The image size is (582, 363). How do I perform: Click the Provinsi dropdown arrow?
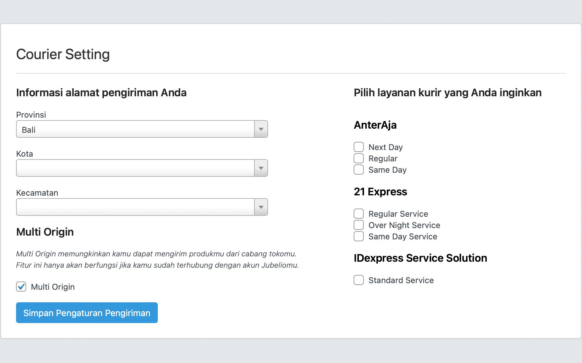pyautogui.click(x=261, y=129)
